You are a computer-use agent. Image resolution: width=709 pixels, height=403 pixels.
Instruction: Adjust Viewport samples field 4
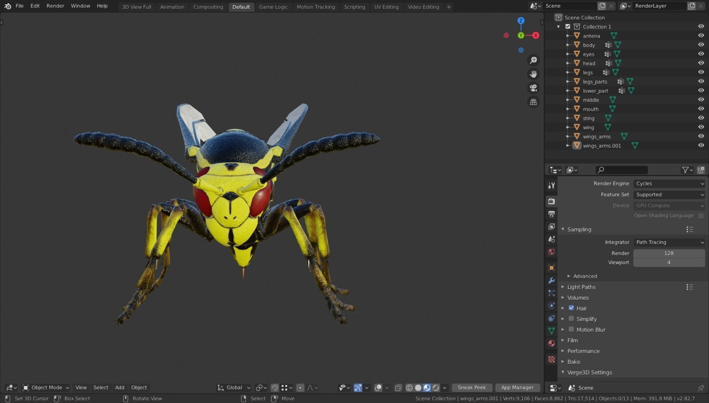pos(669,262)
